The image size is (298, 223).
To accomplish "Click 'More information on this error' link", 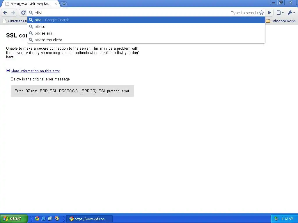I will point(35,71).
